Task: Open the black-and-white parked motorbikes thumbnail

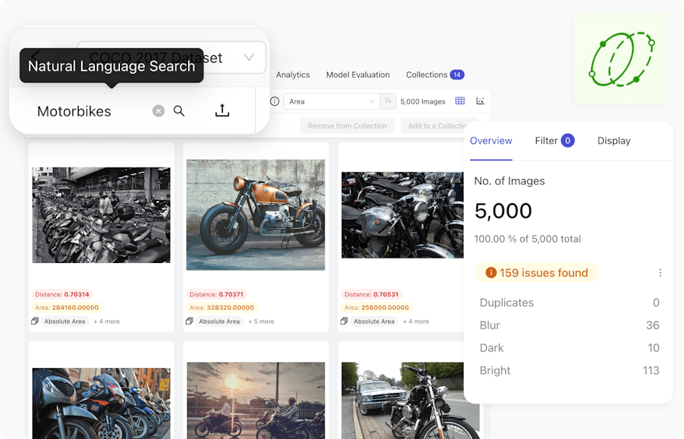Action: (x=101, y=215)
